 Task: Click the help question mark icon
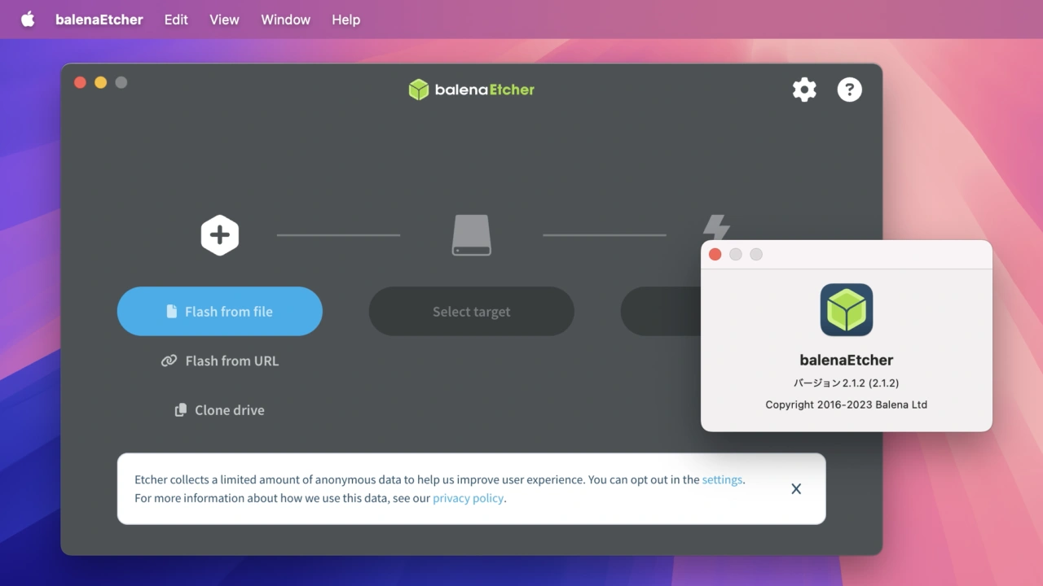849,90
